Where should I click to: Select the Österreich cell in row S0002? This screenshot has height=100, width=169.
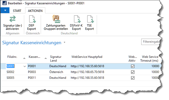coord(56,72)
